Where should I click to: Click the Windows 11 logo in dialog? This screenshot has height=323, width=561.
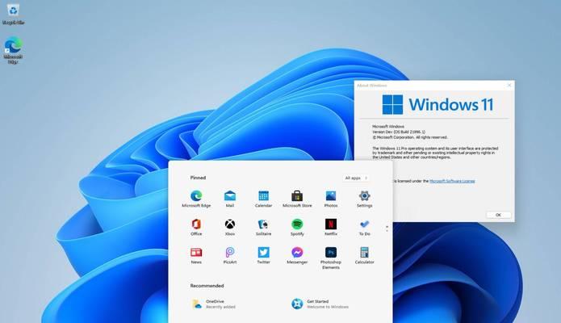437,104
